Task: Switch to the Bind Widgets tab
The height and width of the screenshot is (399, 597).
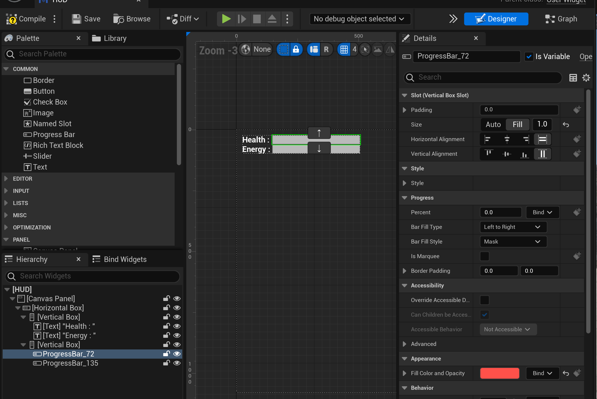Action: pos(119,259)
